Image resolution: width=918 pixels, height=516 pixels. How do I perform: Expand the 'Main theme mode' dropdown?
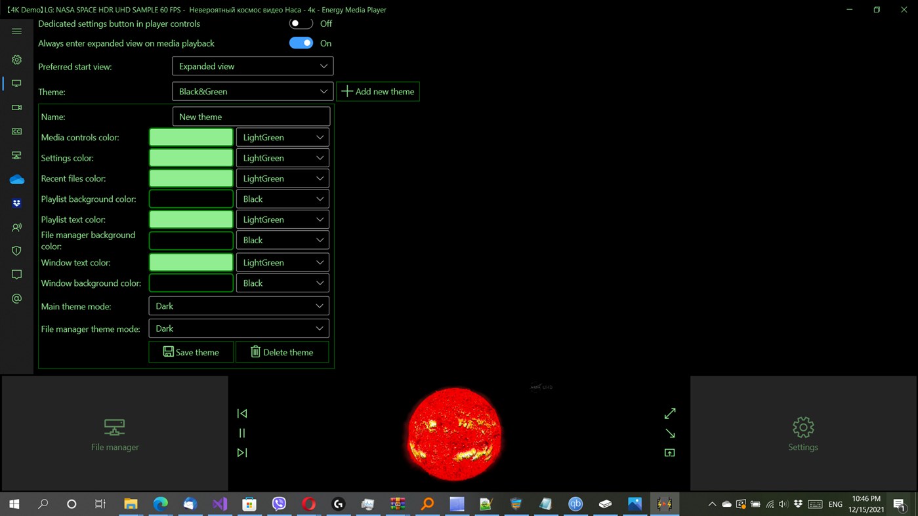coord(238,306)
